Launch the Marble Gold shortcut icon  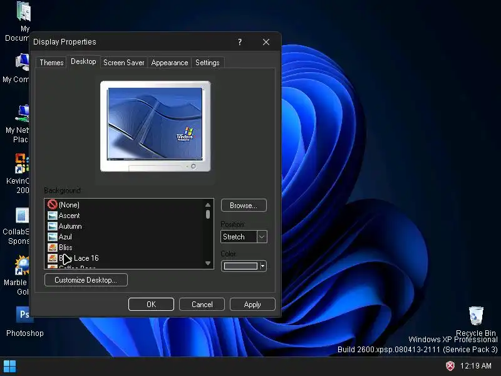[23, 265]
